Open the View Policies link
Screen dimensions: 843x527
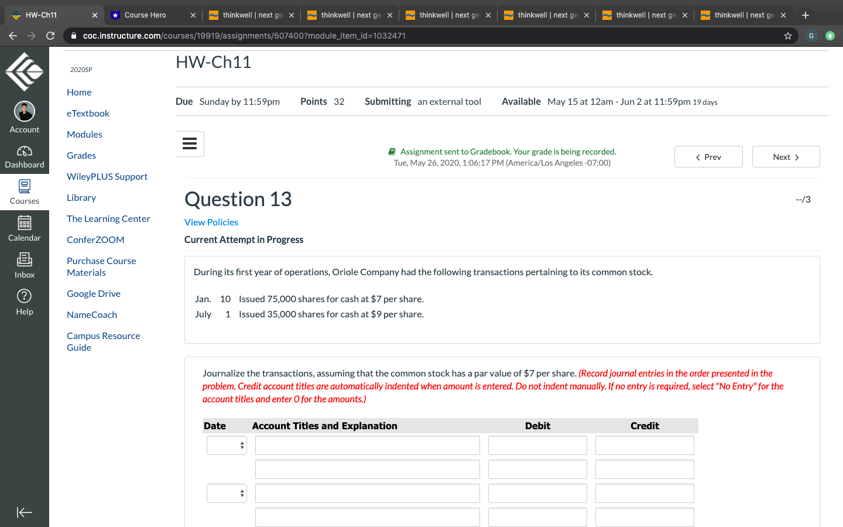211,222
